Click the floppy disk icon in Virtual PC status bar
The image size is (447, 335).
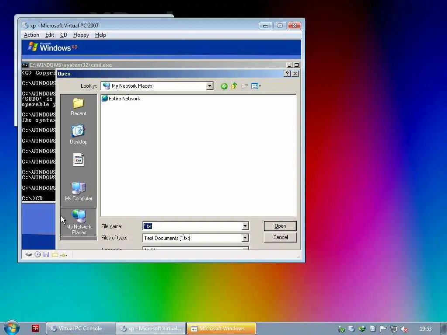pyautogui.click(x=46, y=254)
